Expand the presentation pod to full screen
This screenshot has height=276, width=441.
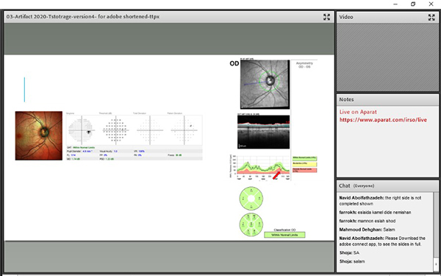[x=326, y=17]
